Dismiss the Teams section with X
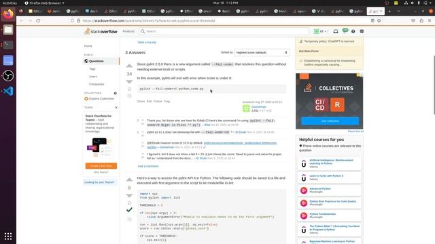The width and height of the screenshot is (435, 244). [x=116, y=107]
